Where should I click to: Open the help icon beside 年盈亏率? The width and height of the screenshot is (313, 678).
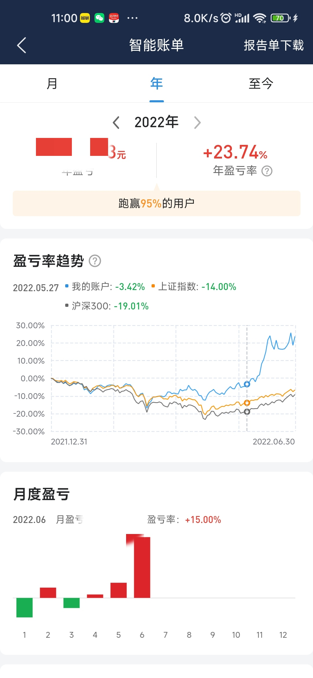[x=267, y=171]
